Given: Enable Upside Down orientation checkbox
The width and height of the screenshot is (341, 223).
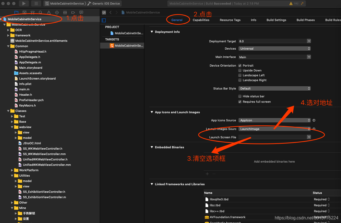Looking at the screenshot, I should (x=240, y=70).
